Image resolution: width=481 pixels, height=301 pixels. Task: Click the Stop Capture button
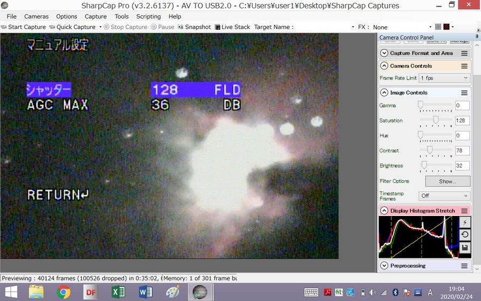(x=126, y=27)
